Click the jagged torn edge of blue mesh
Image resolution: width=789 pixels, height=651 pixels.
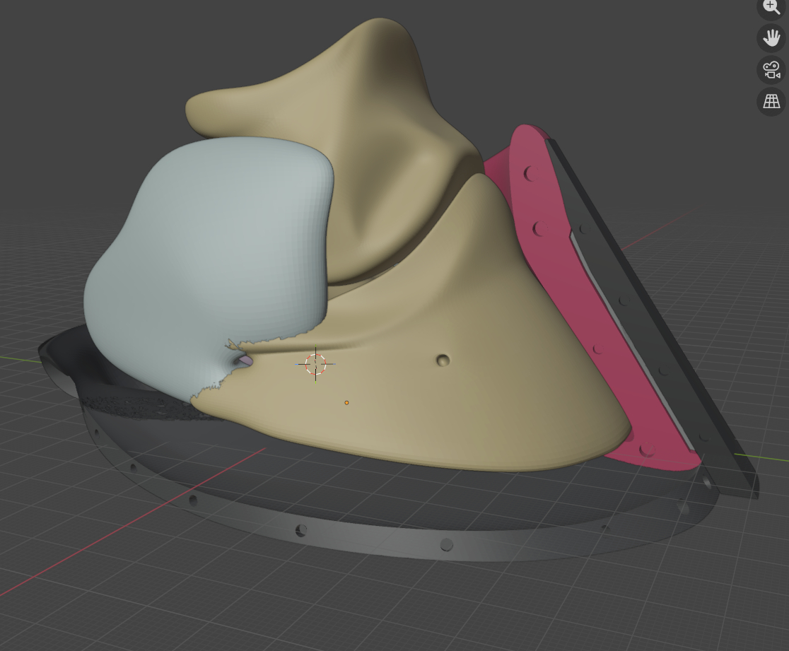[x=212, y=387]
